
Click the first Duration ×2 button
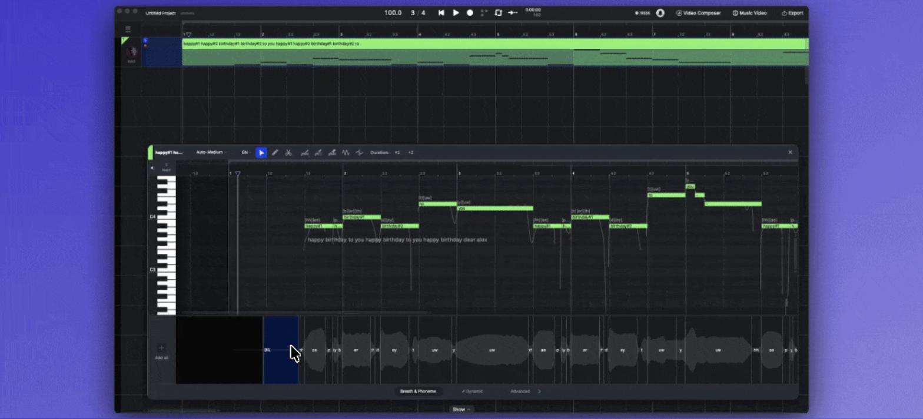pos(397,153)
